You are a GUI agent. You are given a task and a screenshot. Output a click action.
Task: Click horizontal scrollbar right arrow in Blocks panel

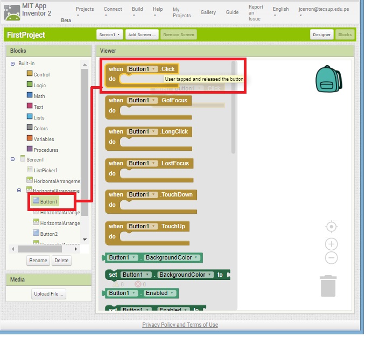click(x=76, y=249)
